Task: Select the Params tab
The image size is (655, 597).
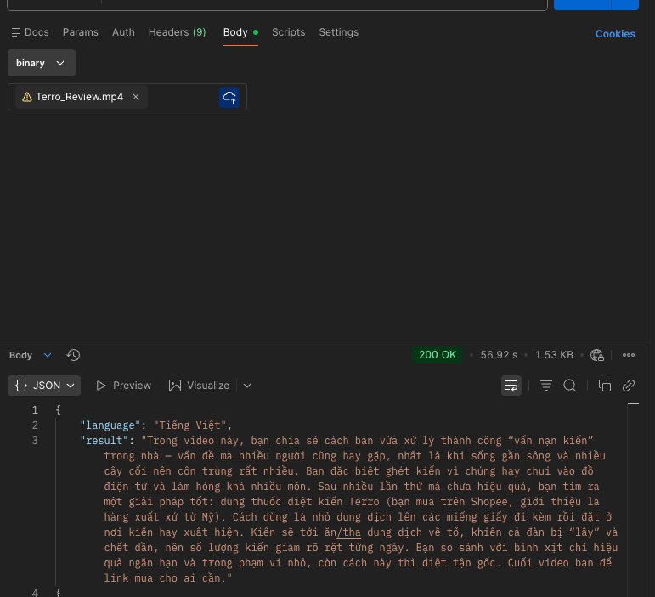Action: (81, 32)
